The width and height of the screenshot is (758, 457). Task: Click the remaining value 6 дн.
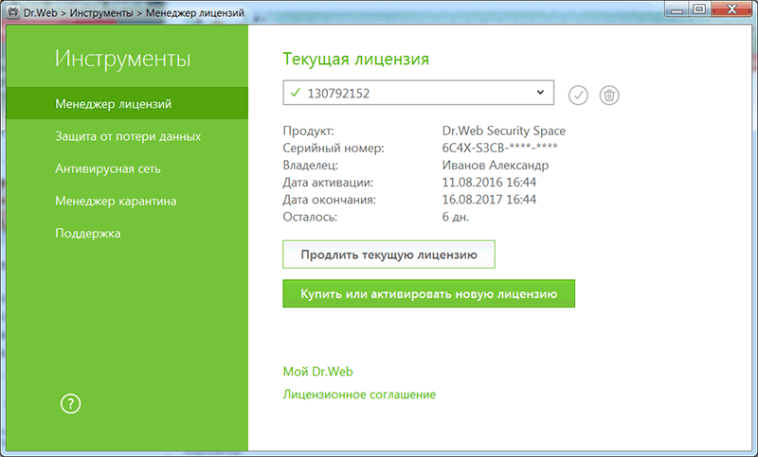coord(456,217)
